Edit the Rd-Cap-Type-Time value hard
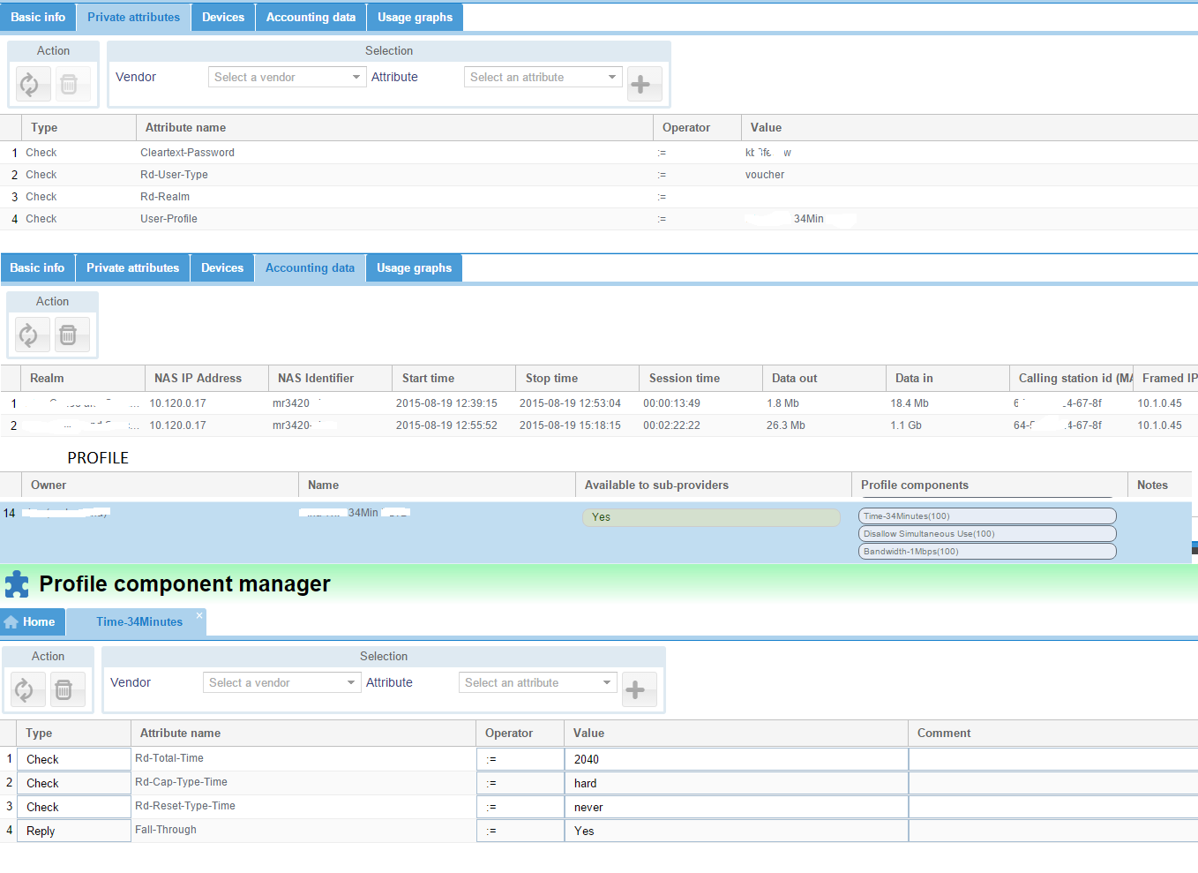Viewport: 1198px width, 873px height. (737, 783)
